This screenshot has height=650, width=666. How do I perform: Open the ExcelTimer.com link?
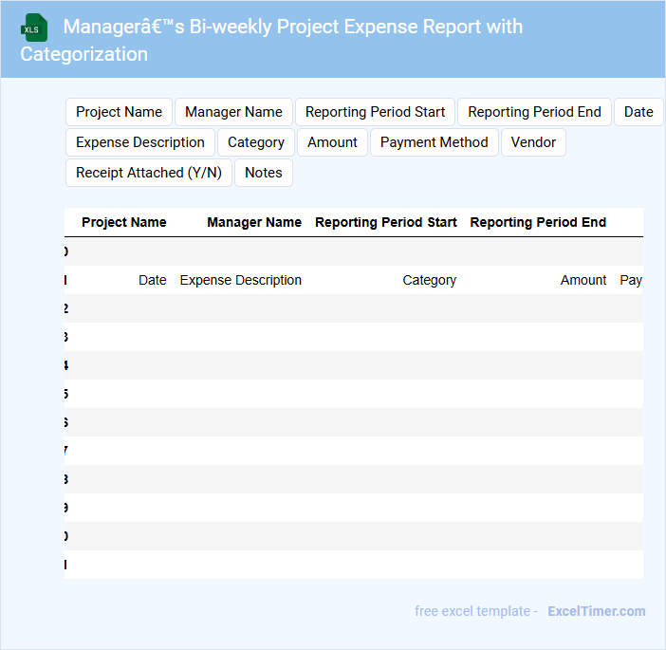(596, 611)
